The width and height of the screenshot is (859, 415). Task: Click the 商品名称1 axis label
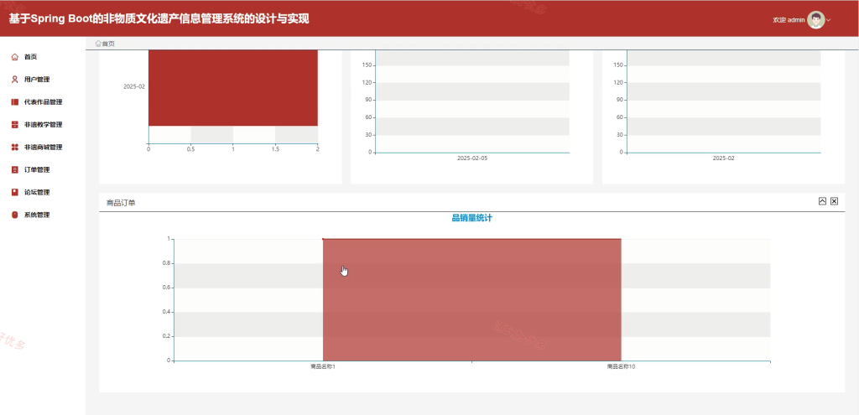pyautogui.click(x=323, y=367)
